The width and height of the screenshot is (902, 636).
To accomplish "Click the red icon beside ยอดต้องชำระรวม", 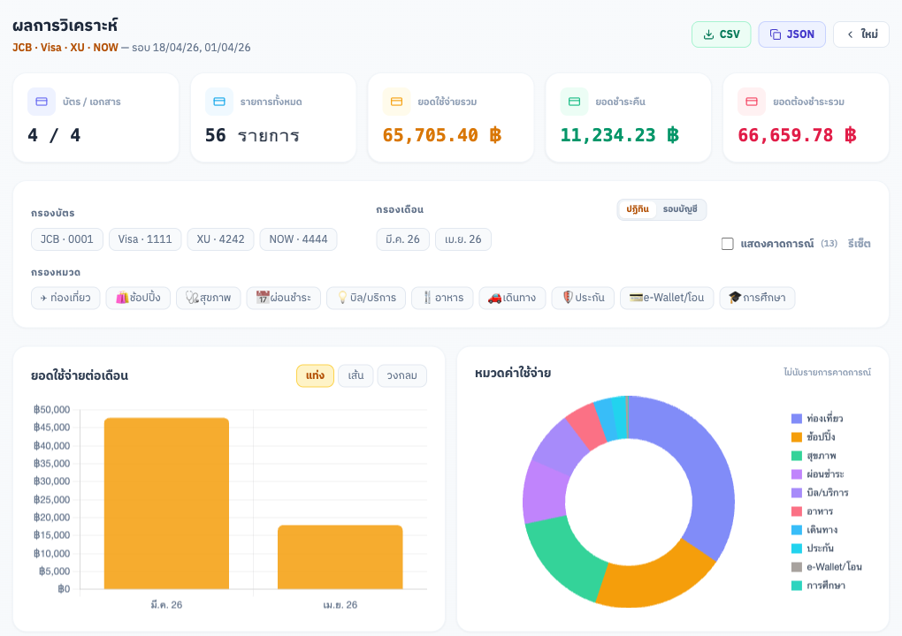I will pos(752,102).
